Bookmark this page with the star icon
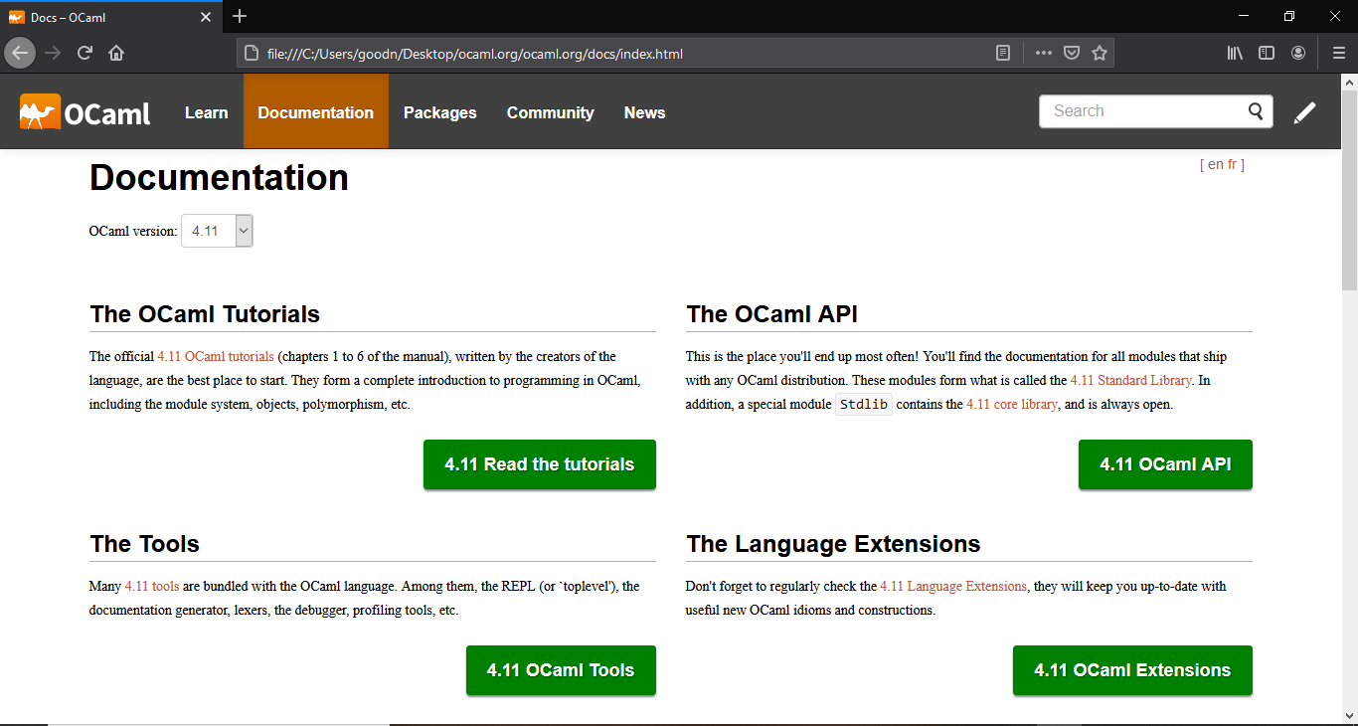The height and width of the screenshot is (726, 1358). tap(1100, 54)
